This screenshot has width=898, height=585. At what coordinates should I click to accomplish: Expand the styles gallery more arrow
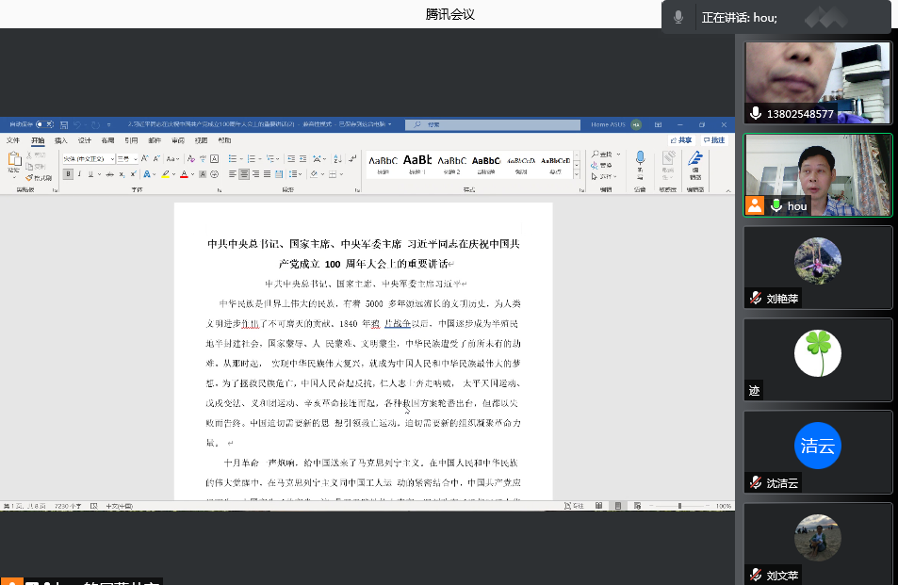(577, 174)
